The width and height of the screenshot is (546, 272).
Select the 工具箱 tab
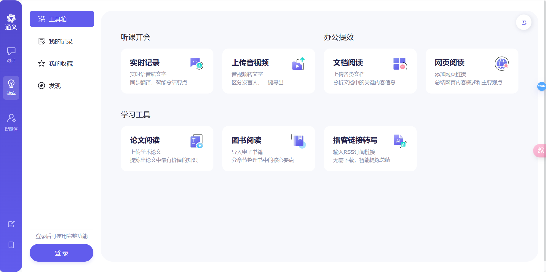pyautogui.click(x=62, y=19)
